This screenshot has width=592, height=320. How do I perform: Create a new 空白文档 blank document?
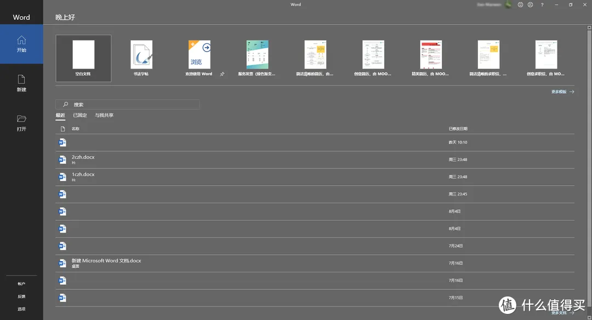pyautogui.click(x=83, y=58)
